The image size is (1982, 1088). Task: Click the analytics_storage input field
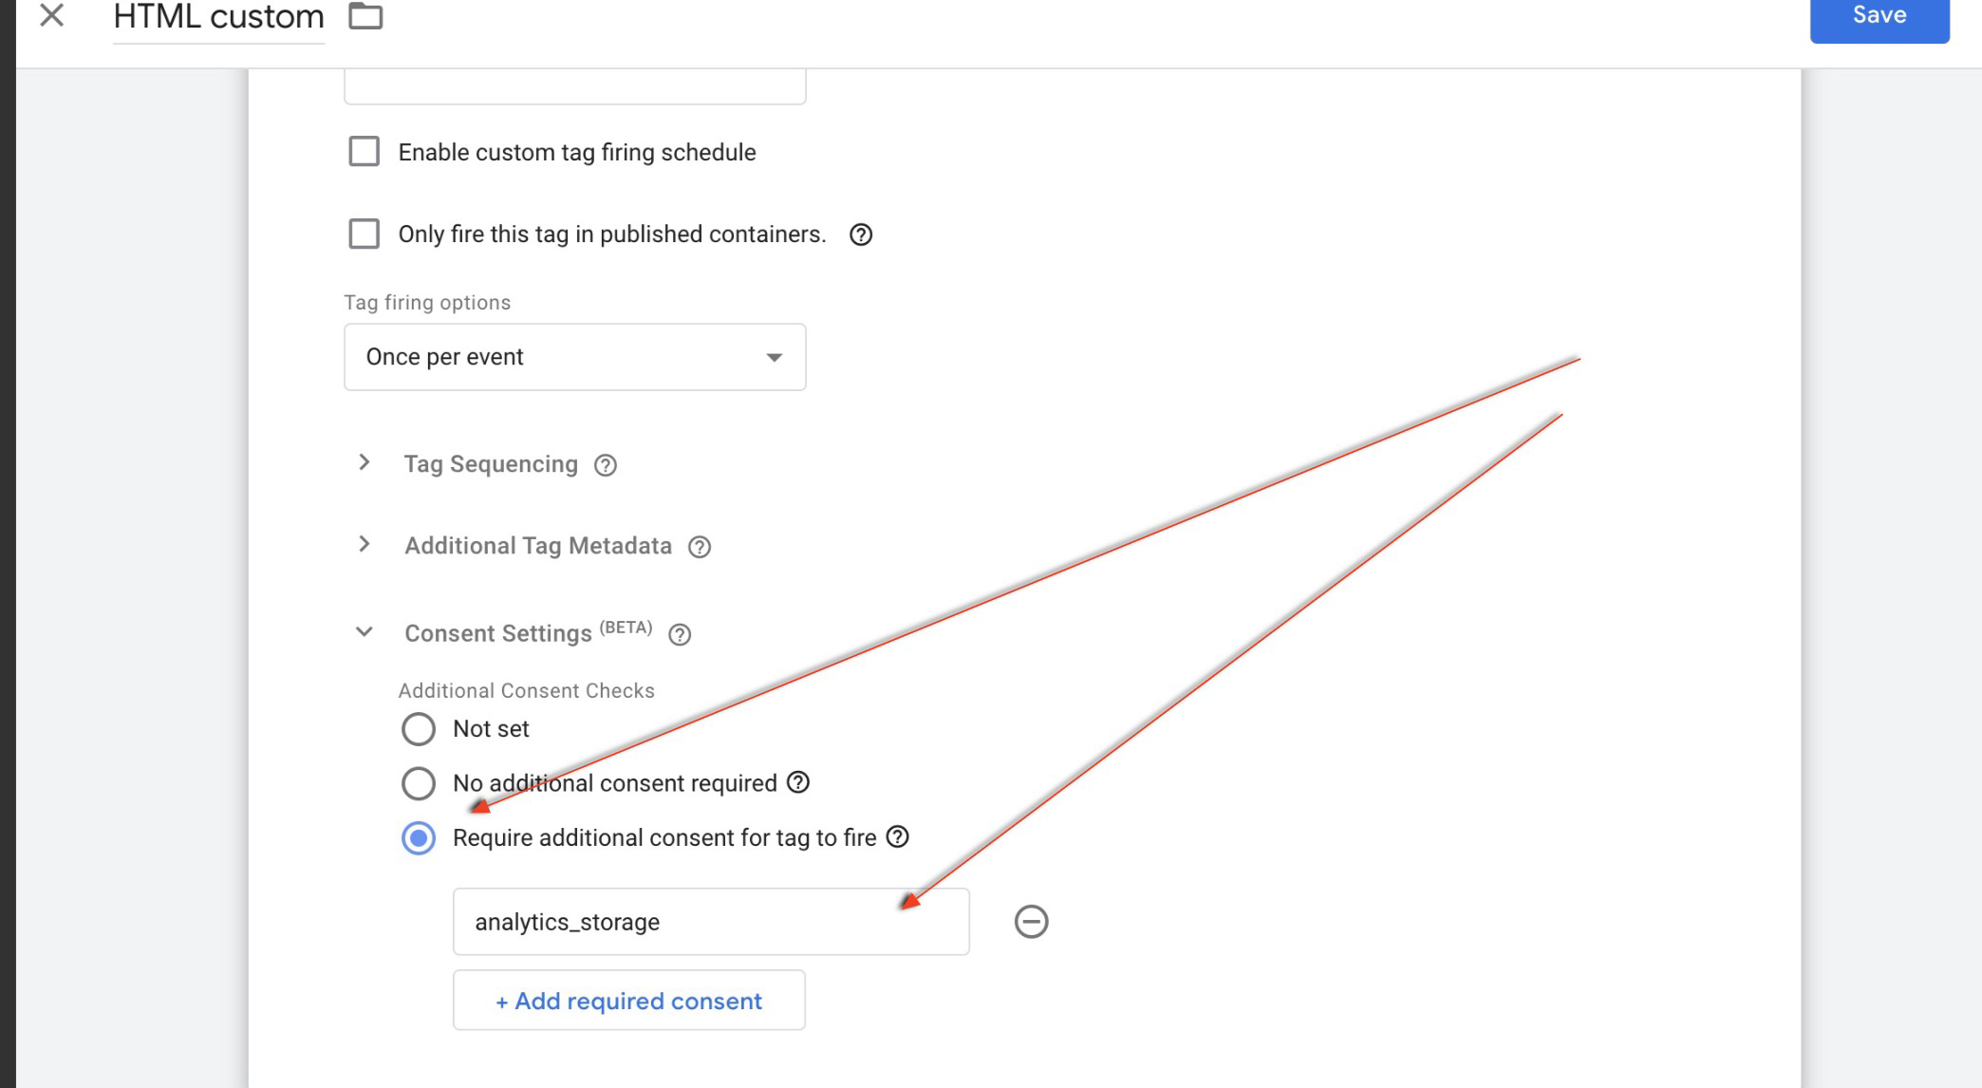click(x=710, y=920)
